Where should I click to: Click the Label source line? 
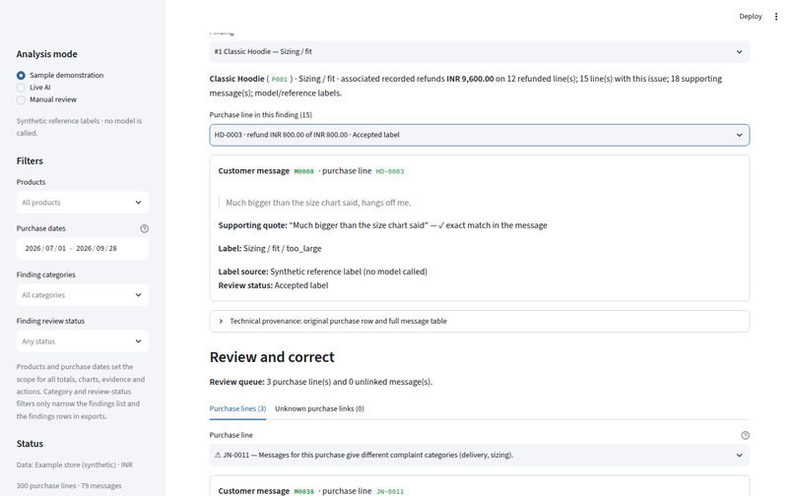pyautogui.click(x=322, y=272)
